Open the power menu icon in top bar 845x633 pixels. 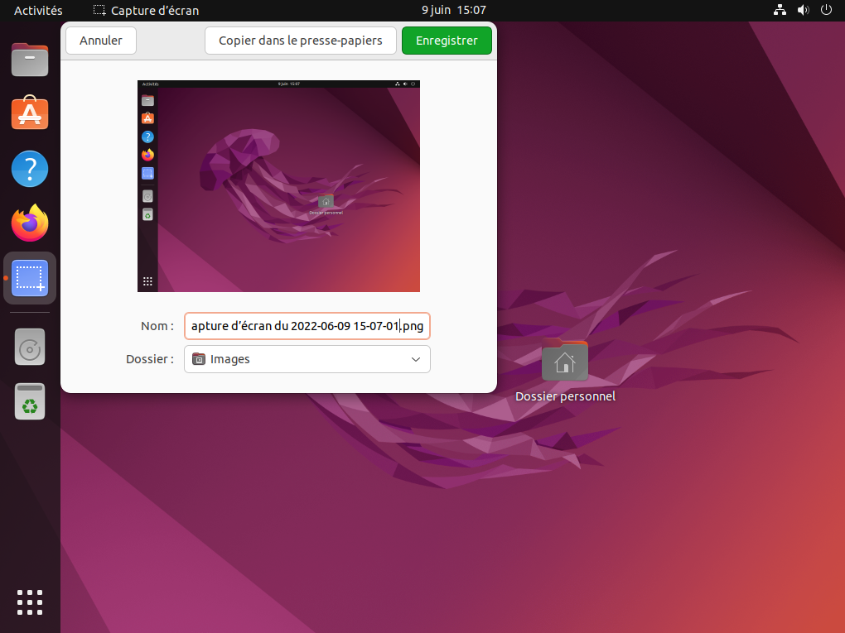pyautogui.click(x=826, y=10)
